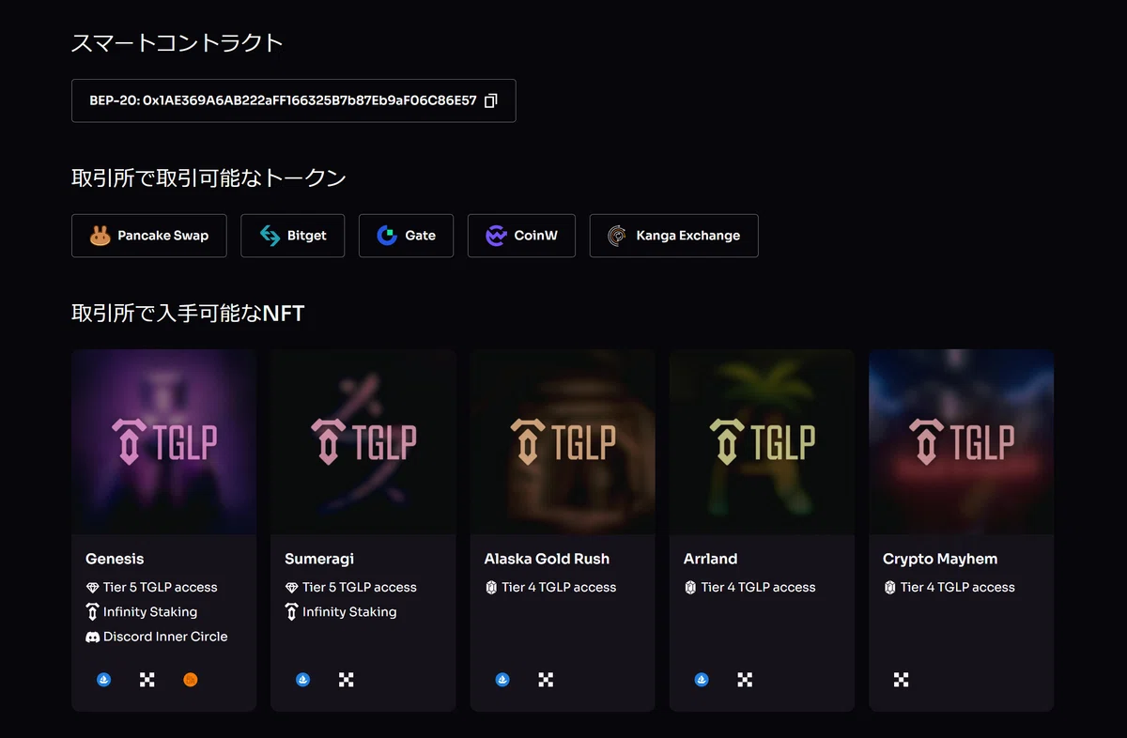1127x738 pixels.
Task: Click the "Alaska Gold Rush" card title
Action: pos(547,559)
